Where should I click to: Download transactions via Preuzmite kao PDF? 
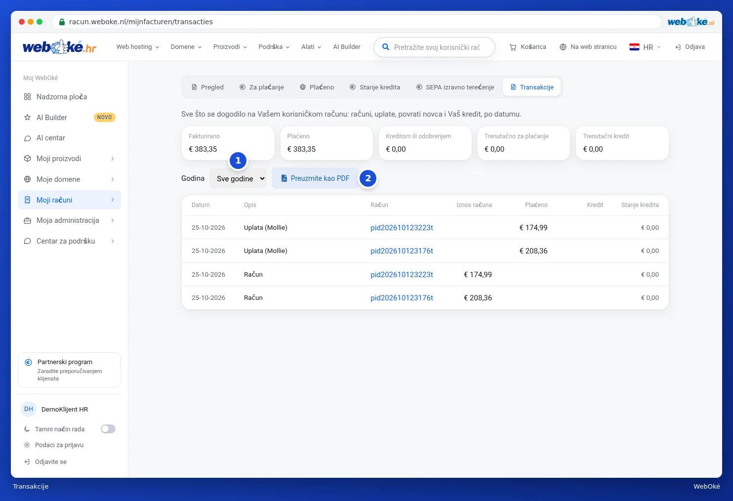(x=315, y=178)
